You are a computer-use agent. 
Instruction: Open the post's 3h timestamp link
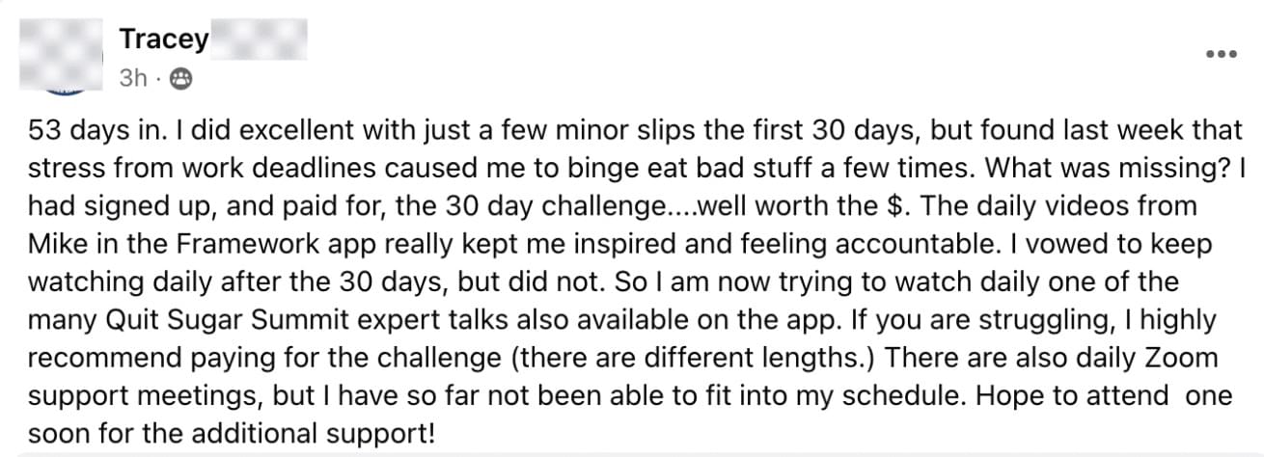133,79
